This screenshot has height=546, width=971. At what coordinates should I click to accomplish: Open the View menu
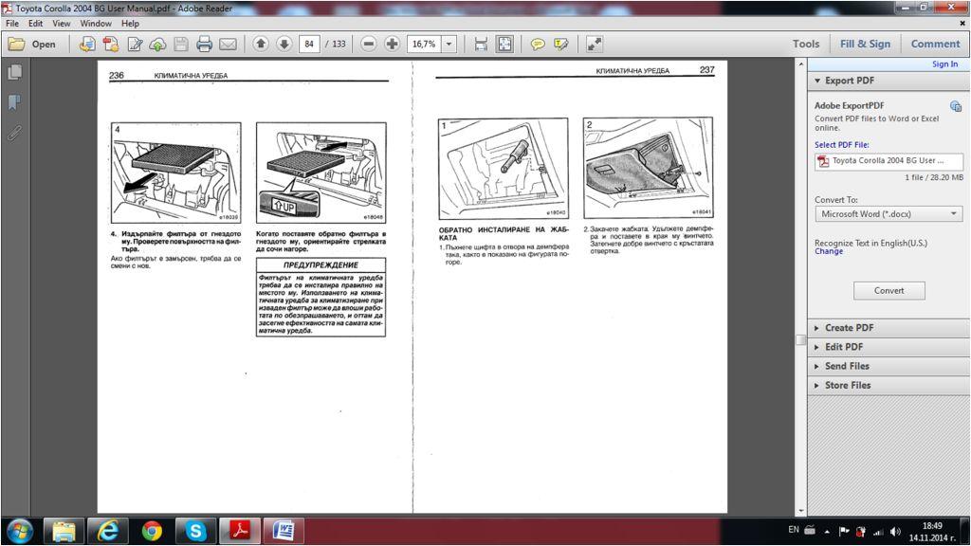pos(62,23)
